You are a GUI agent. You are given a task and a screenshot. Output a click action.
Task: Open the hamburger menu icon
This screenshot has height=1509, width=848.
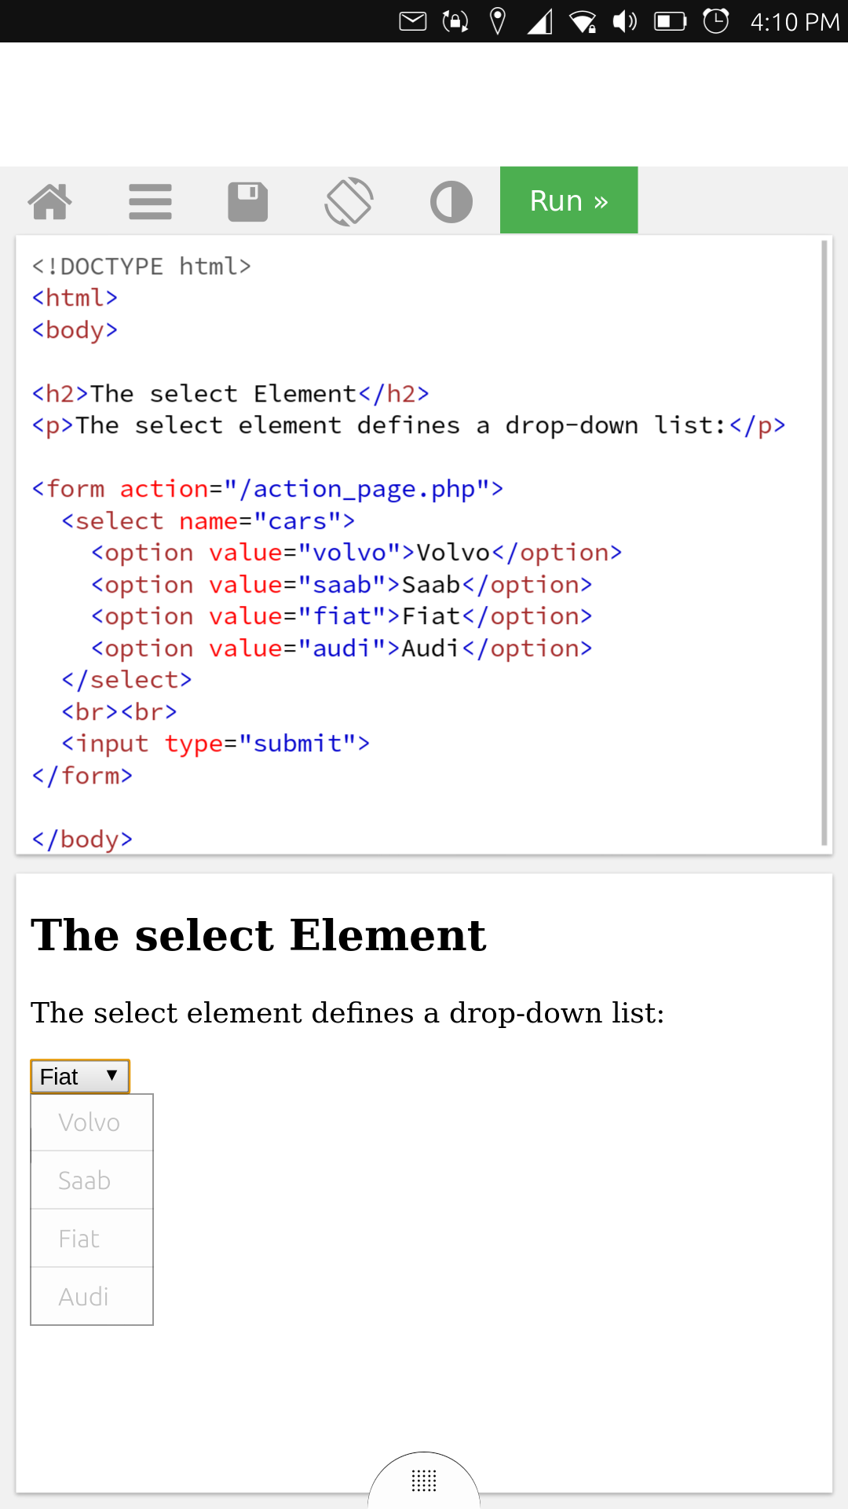pyautogui.click(x=151, y=200)
